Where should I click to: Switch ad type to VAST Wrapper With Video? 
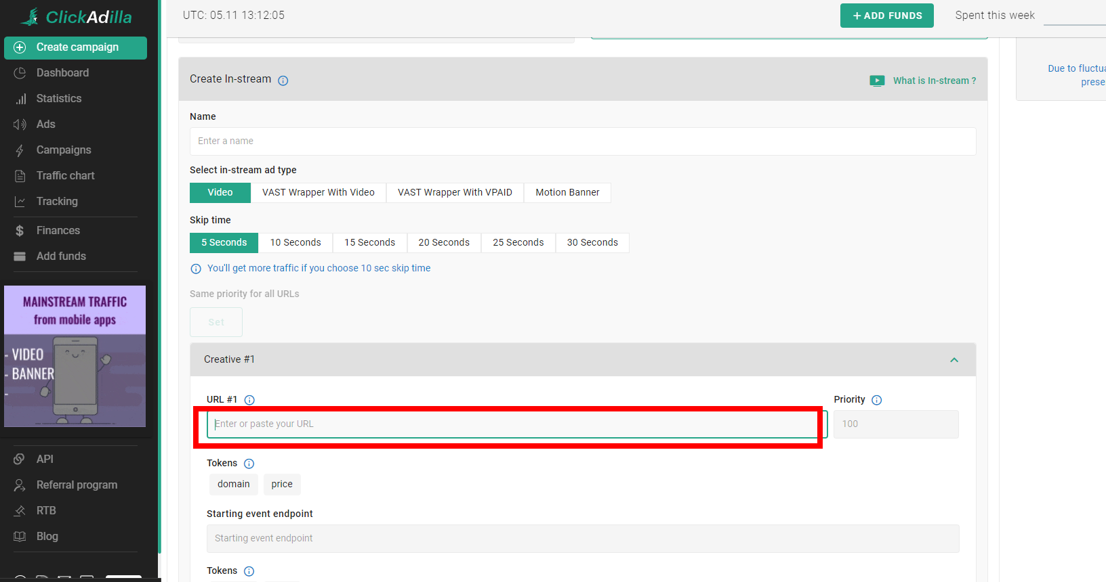coord(318,193)
